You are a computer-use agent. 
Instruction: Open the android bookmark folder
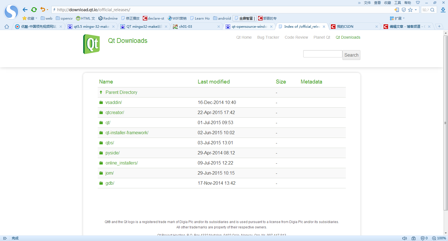(222, 18)
